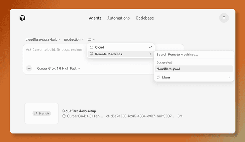Open the production branch dropdown

[x=74, y=39]
